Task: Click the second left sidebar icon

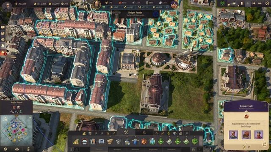Action: point(3,33)
